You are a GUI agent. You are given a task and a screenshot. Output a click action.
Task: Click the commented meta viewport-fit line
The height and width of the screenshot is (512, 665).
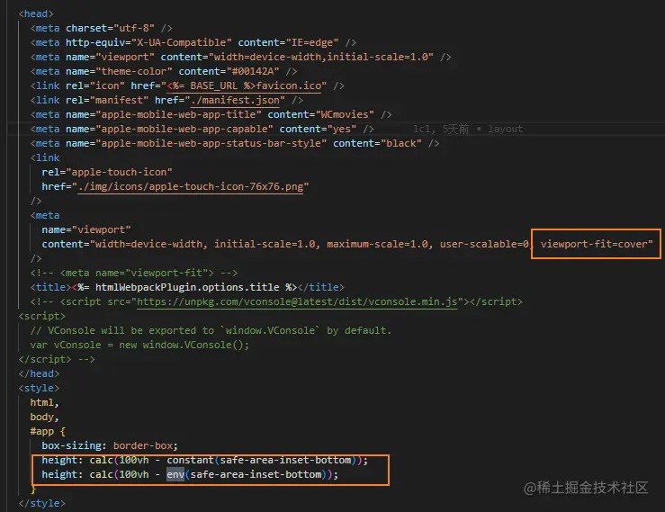click(x=133, y=273)
